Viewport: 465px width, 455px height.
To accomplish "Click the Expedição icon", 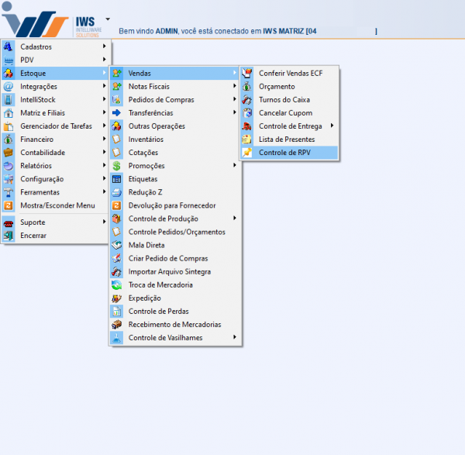I will click(117, 298).
